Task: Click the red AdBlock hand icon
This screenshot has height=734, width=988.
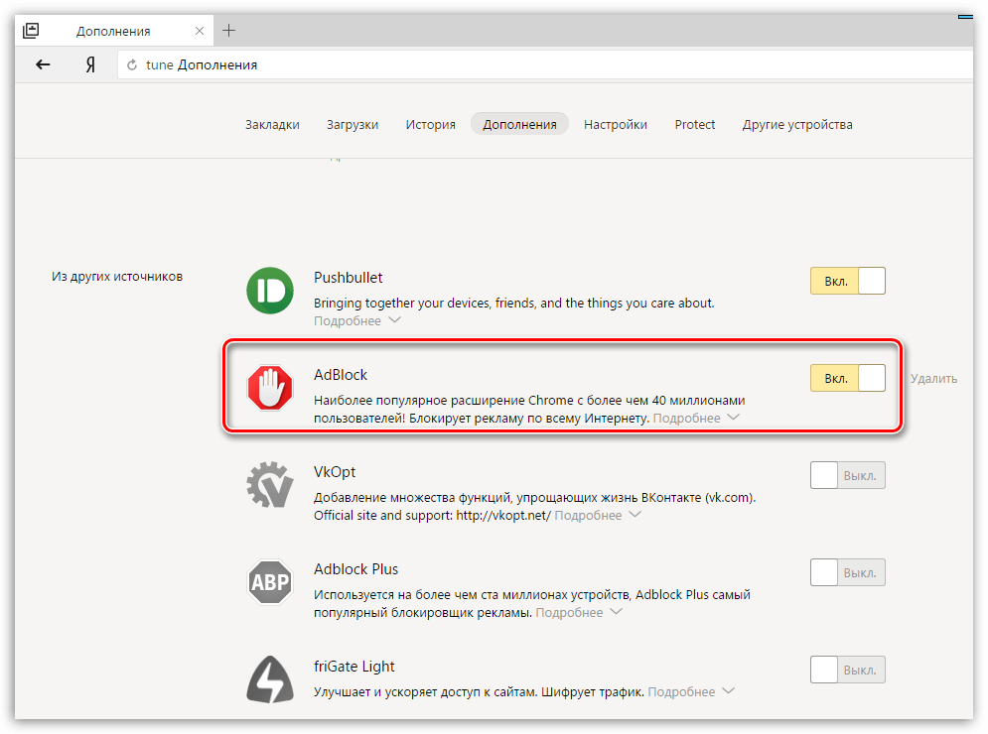Action: [x=270, y=388]
